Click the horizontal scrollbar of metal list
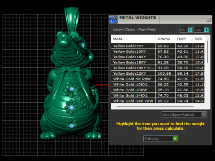The width and height of the screenshot is (215, 161). [155, 106]
